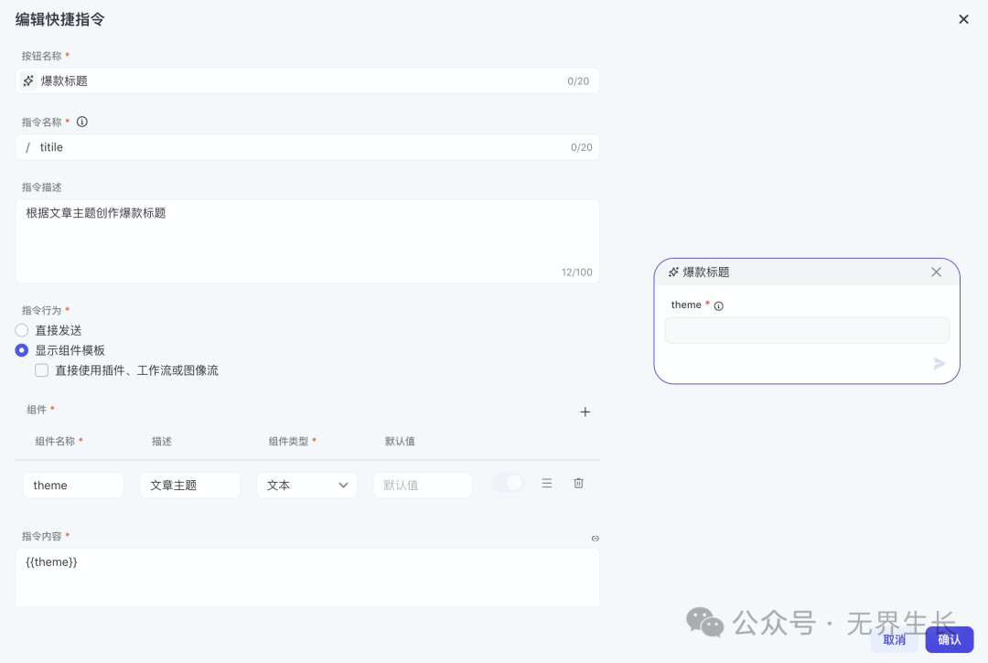Check 直接使用插件、工作流或图像流 checkbox
Screen dimensions: 988x663
point(41,370)
